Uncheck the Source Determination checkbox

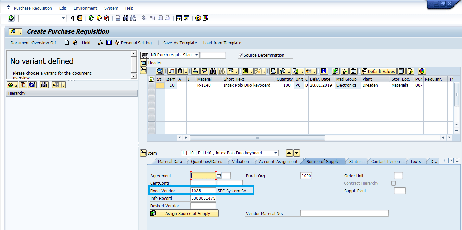click(241, 55)
